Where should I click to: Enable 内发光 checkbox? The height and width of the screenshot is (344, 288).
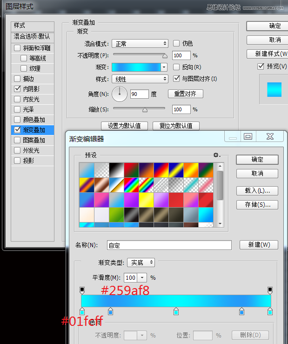17,99
